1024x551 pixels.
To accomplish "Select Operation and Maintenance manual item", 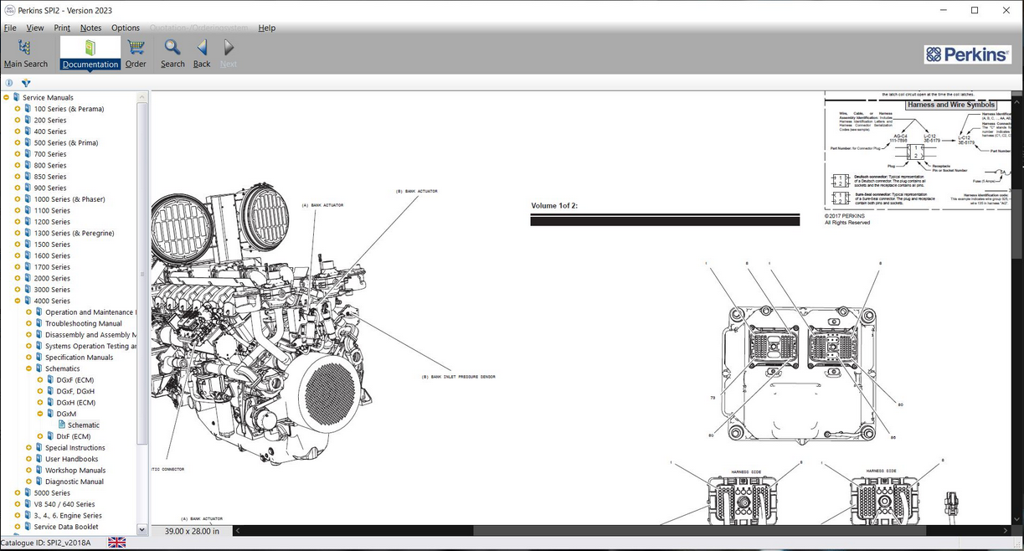I will pyautogui.click(x=90, y=312).
